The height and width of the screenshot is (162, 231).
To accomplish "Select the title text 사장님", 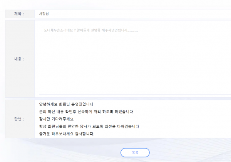I will 44,14.
